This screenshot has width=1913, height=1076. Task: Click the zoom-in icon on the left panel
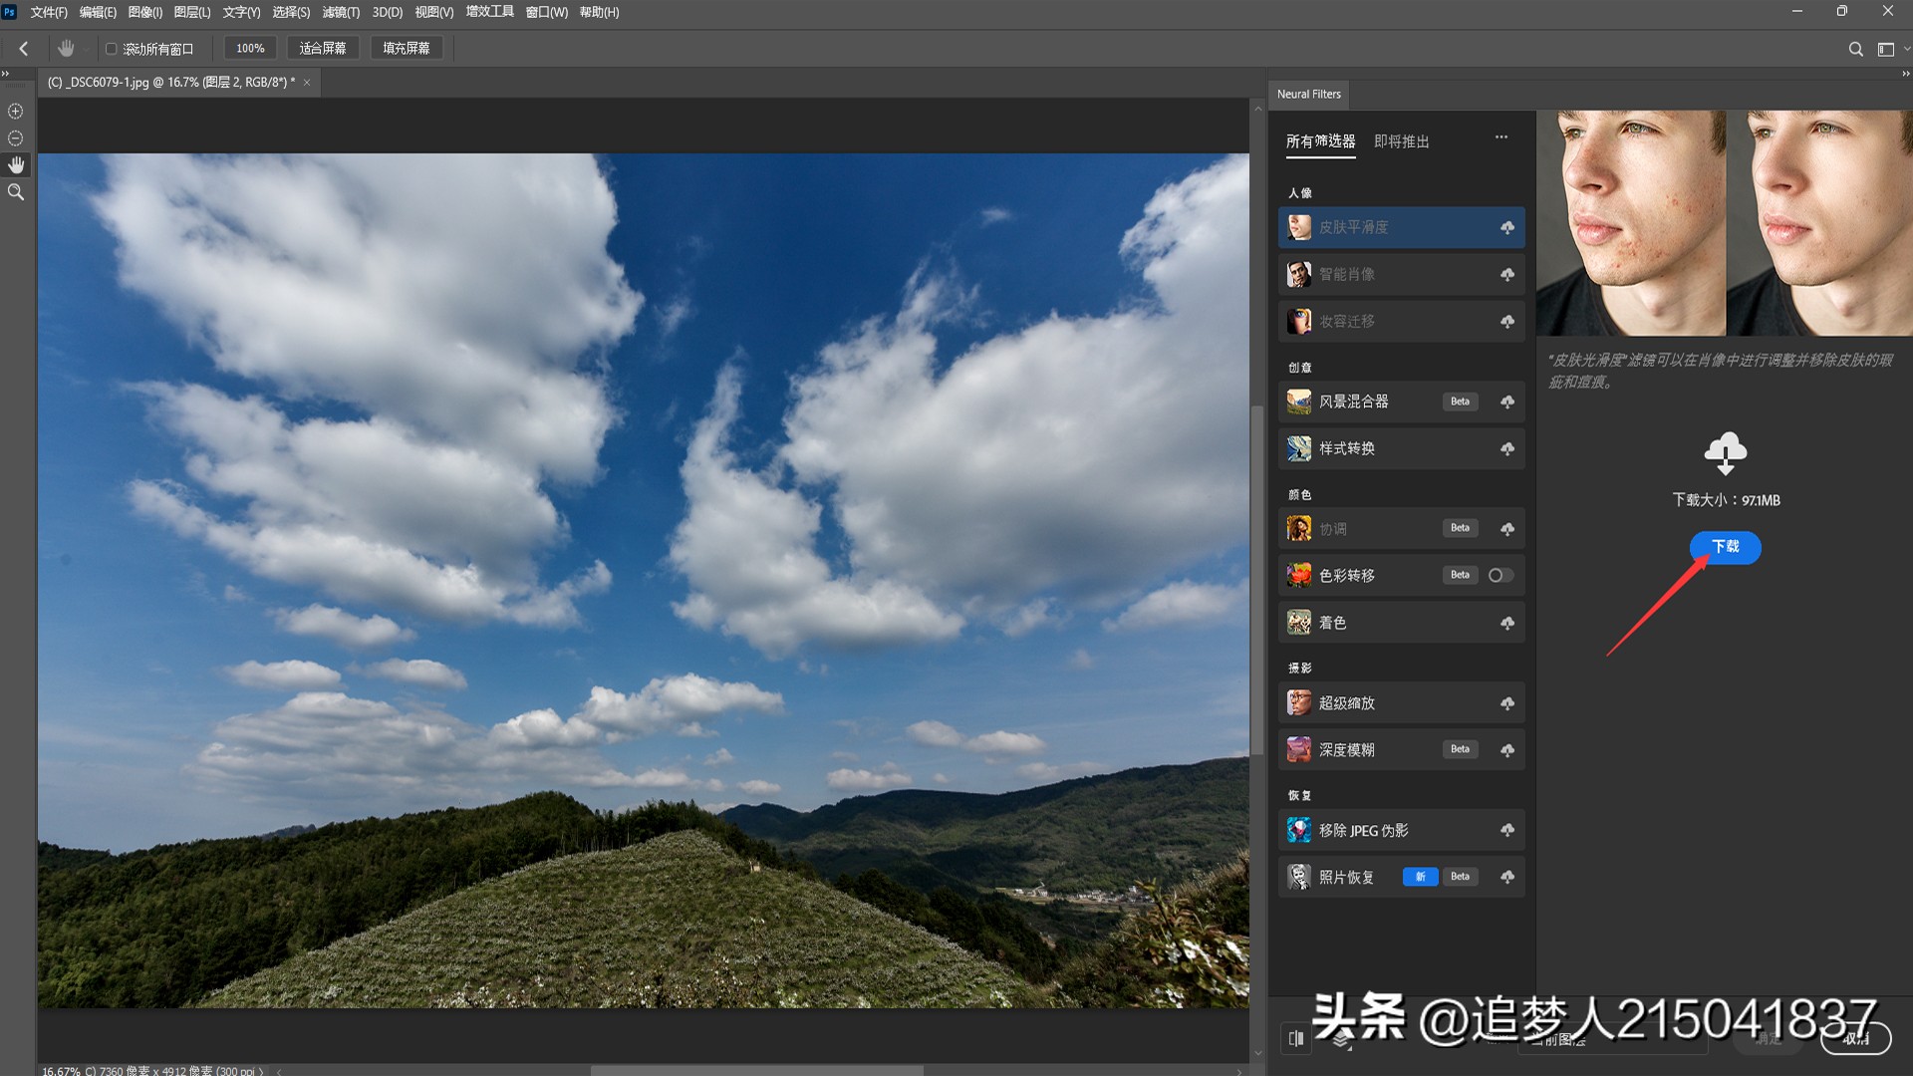[x=15, y=111]
